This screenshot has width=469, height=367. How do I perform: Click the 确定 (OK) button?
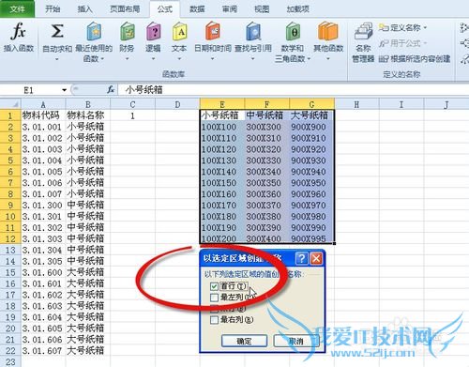click(244, 341)
